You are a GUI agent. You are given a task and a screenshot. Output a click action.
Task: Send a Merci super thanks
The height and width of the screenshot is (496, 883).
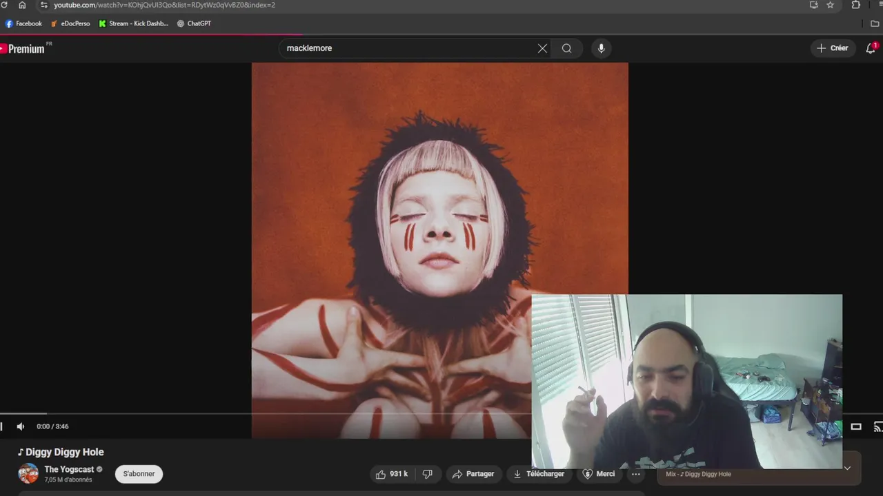point(598,474)
